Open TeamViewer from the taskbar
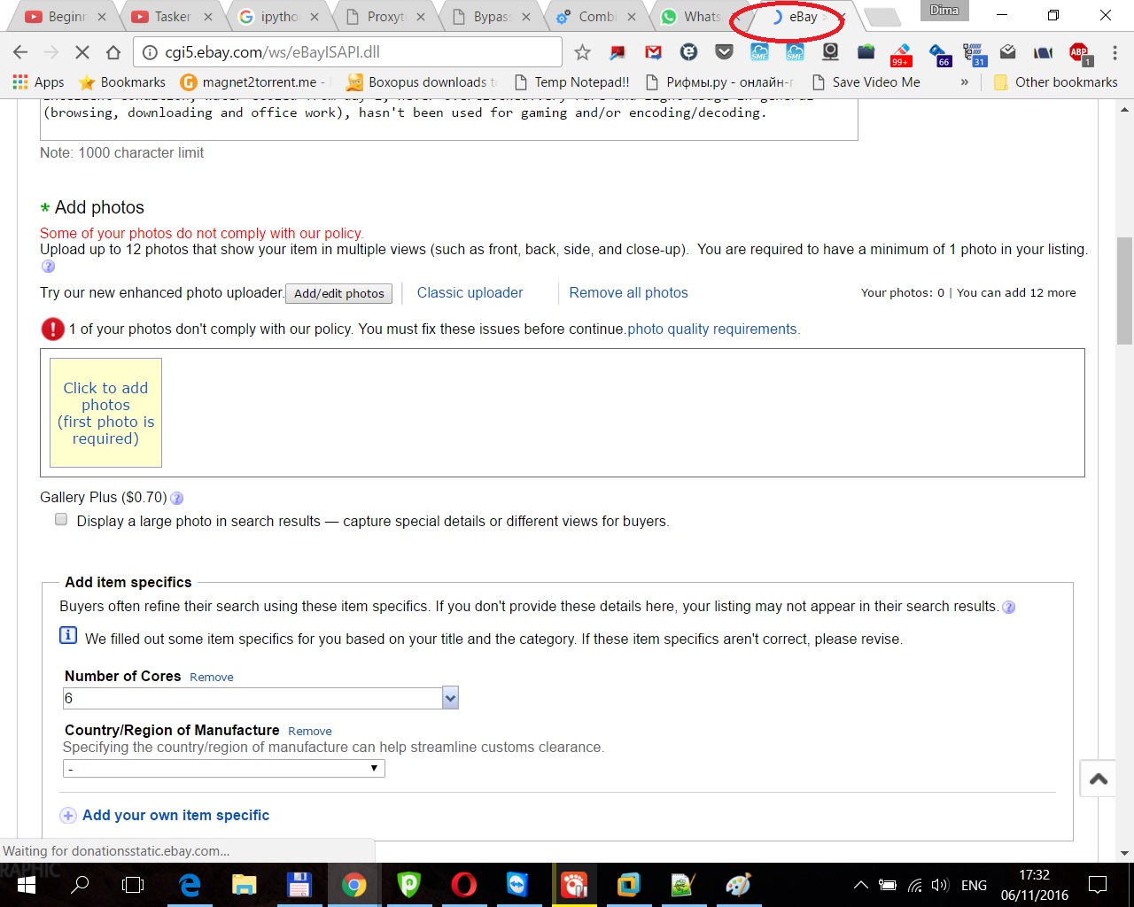This screenshot has width=1134, height=907. (519, 884)
